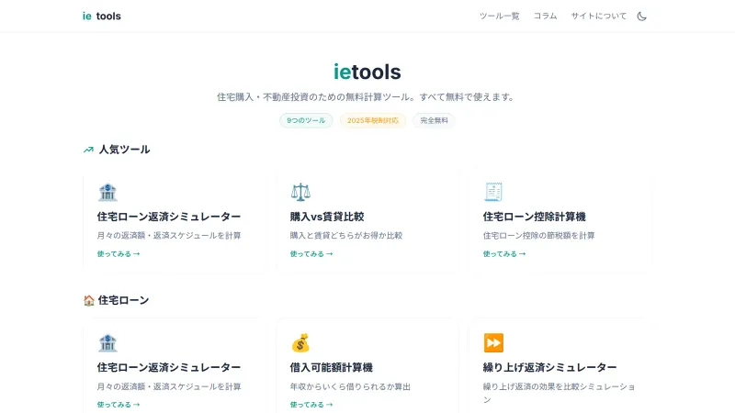Toggle dark mode with the moon icon
Viewport: 735px width, 413px height.
[641, 16]
